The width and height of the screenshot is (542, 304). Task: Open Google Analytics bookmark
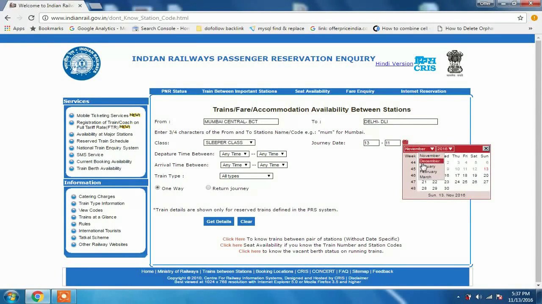coord(97,28)
